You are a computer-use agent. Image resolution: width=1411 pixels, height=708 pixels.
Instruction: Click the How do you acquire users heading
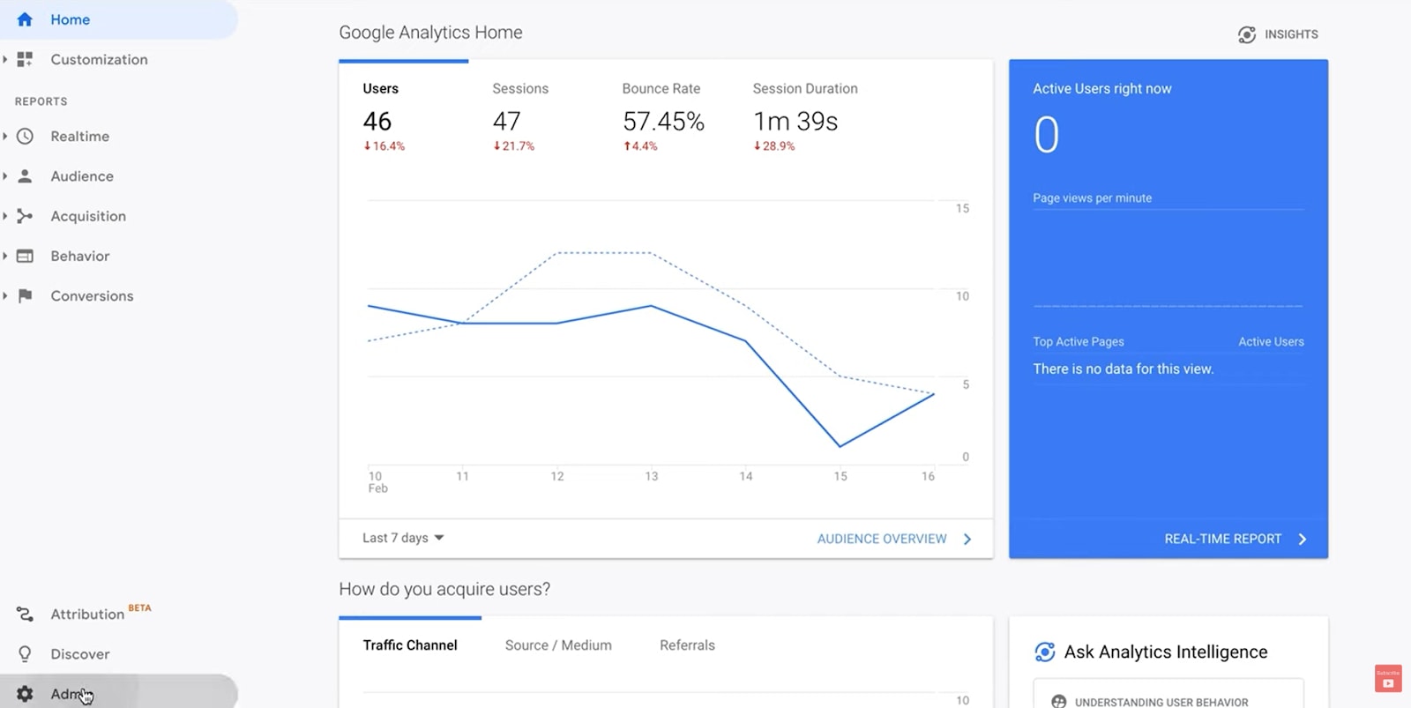[444, 589]
